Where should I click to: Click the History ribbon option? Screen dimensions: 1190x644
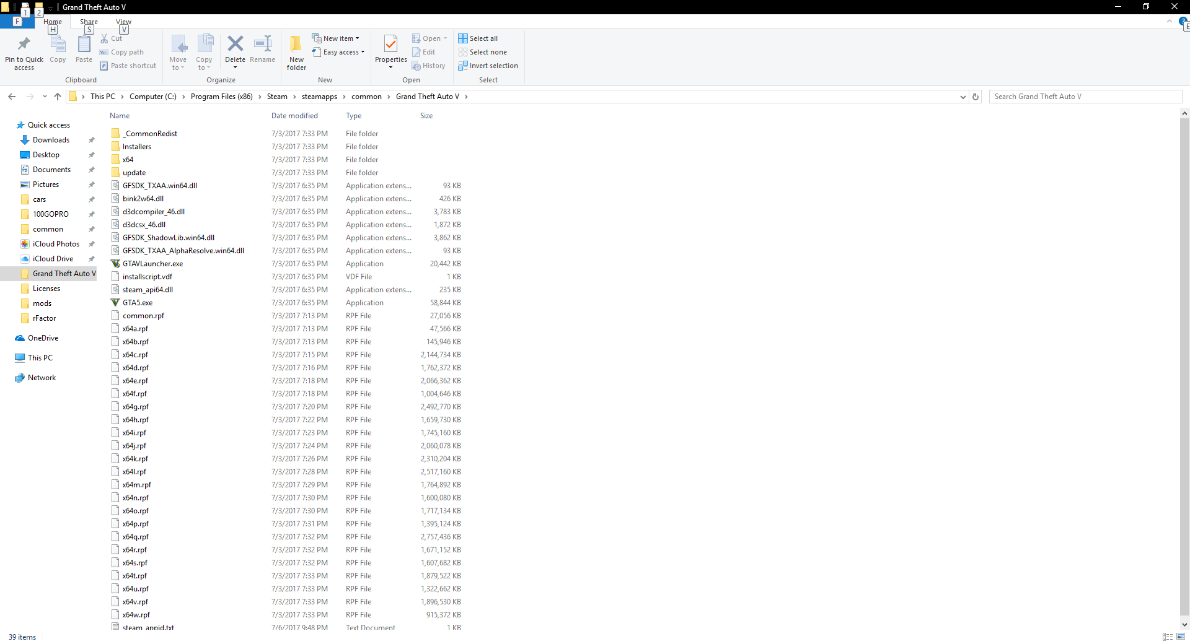(x=428, y=66)
